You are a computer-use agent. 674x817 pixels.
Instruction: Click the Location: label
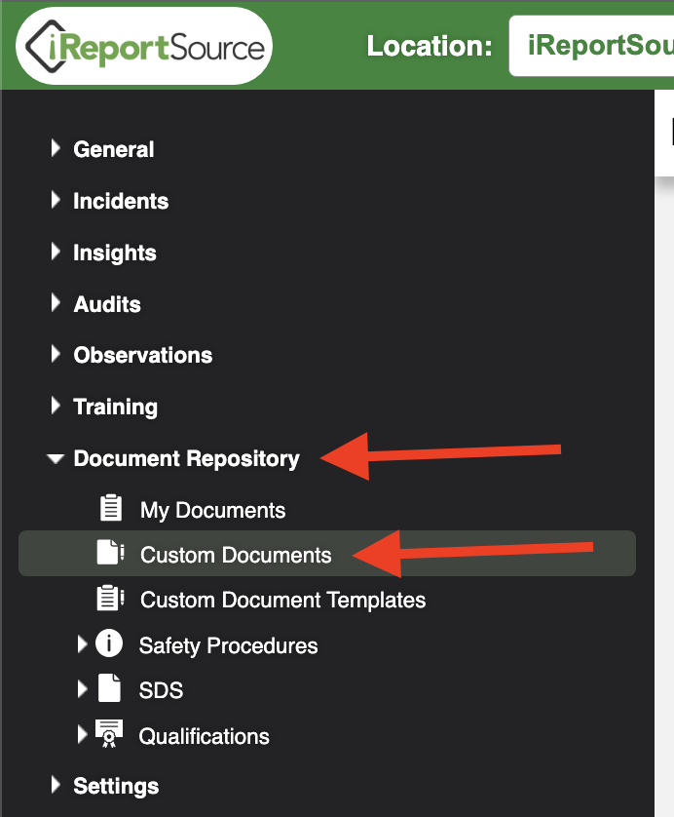pyautogui.click(x=430, y=47)
